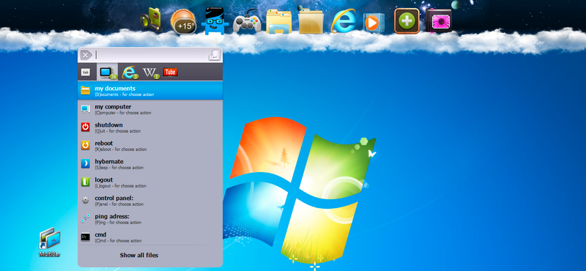Screen dimensions: 586x271
Task: Switch to the Internet Explorer results tab
Action: coord(130,72)
